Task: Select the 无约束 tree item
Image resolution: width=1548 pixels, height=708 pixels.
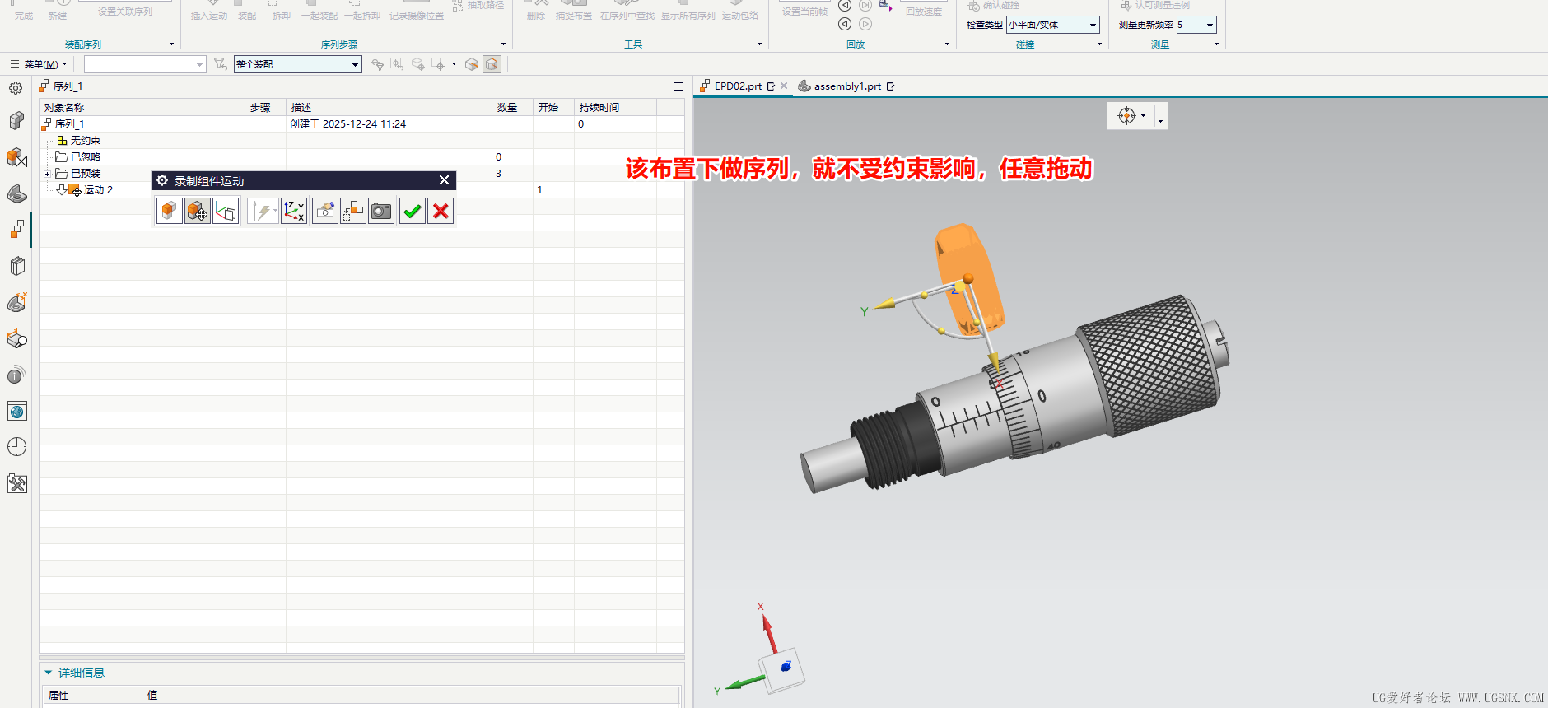Action: (85, 141)
